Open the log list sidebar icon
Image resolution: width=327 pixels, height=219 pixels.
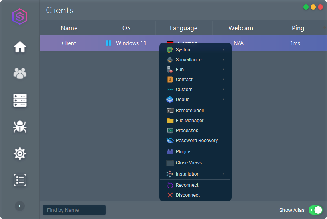click(20, 180)
